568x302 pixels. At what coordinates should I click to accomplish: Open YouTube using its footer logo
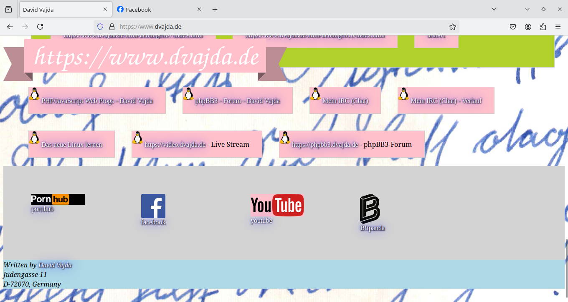point(277,205)
